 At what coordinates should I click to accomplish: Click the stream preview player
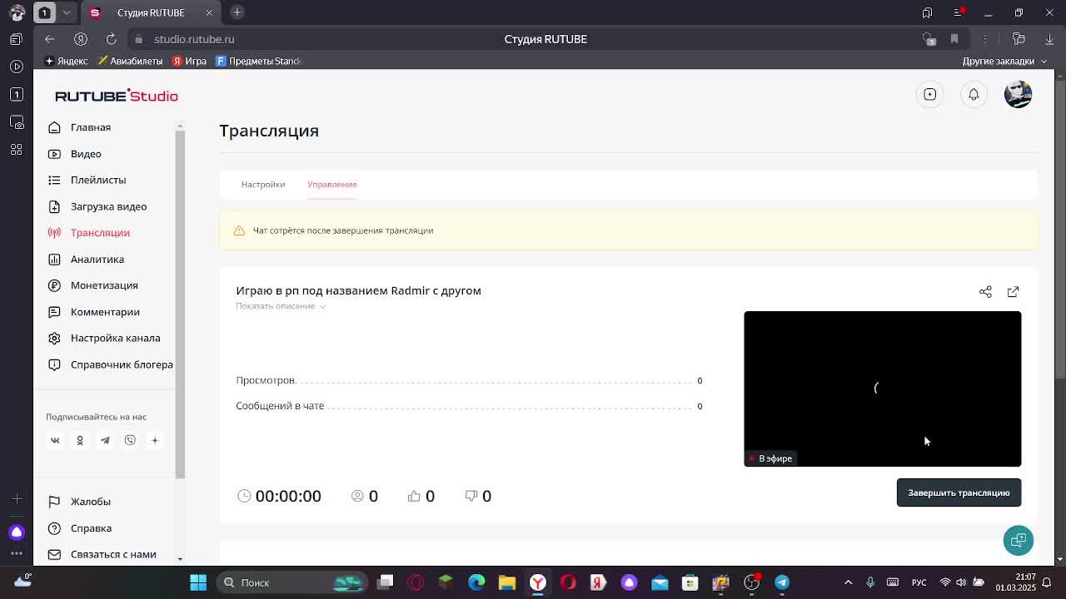[x=882, y=389]
